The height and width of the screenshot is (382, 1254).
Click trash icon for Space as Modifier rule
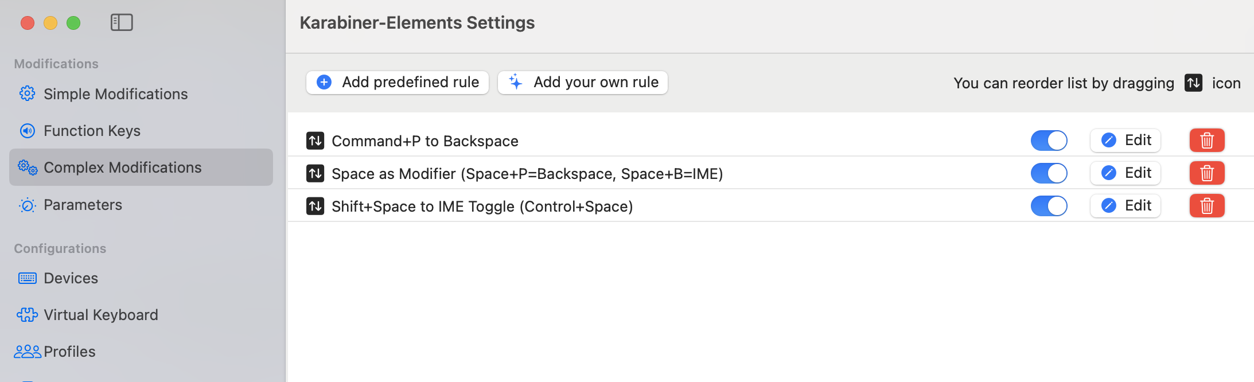(x=1207, y=173)
